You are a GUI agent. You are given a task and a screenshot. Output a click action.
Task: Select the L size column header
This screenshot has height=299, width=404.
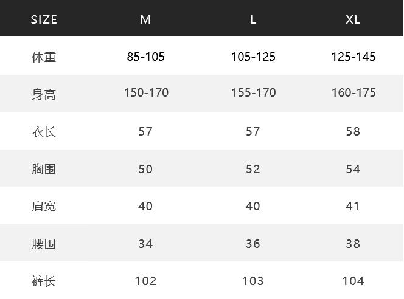click(252, 20)
